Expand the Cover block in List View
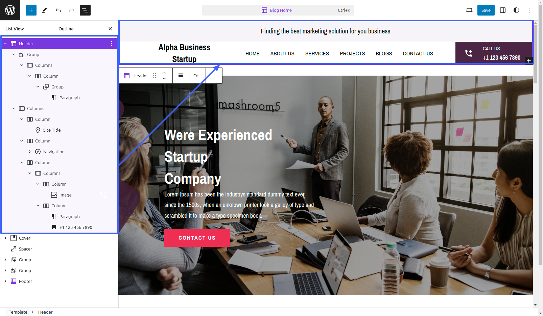Image resolution: width=543 pixels, height=316 pixels. [x=5, y=238]
